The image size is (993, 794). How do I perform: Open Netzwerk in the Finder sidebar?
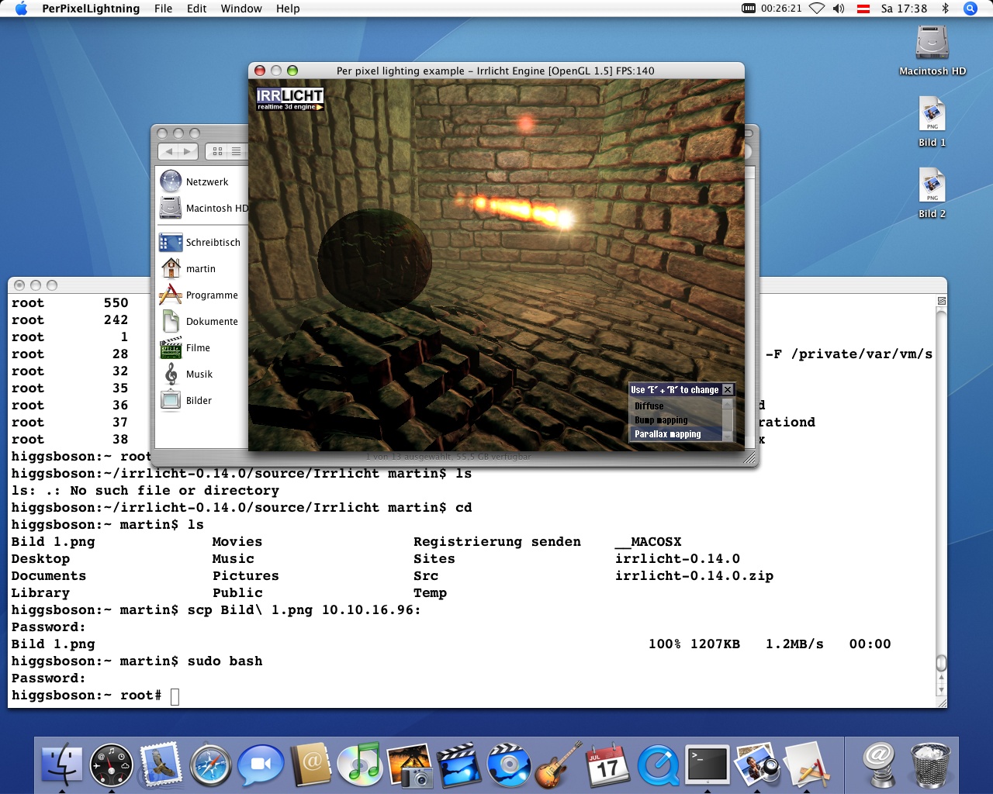click(x=206, y=182)
